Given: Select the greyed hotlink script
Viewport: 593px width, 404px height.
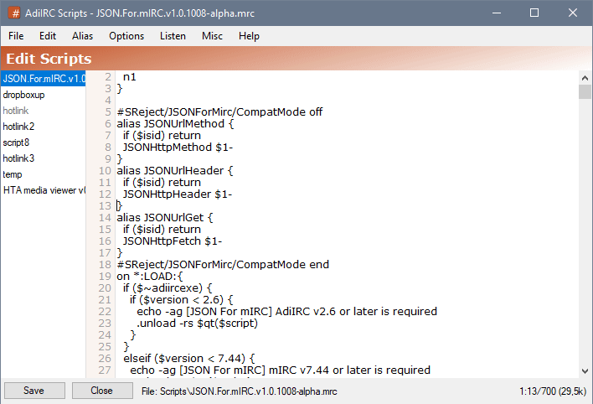Looking at the screenshot, I should (16, 111).
